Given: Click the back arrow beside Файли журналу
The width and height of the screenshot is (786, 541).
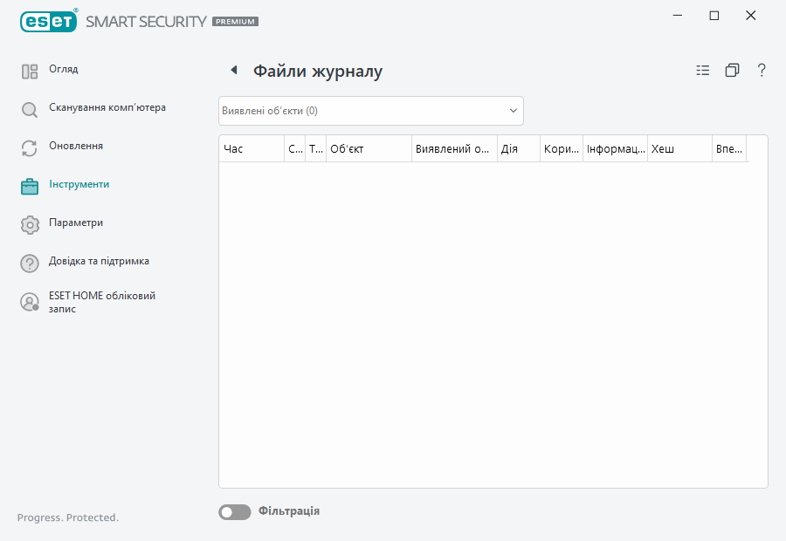Looking at the screenshot, I should [x=233, y=71].
